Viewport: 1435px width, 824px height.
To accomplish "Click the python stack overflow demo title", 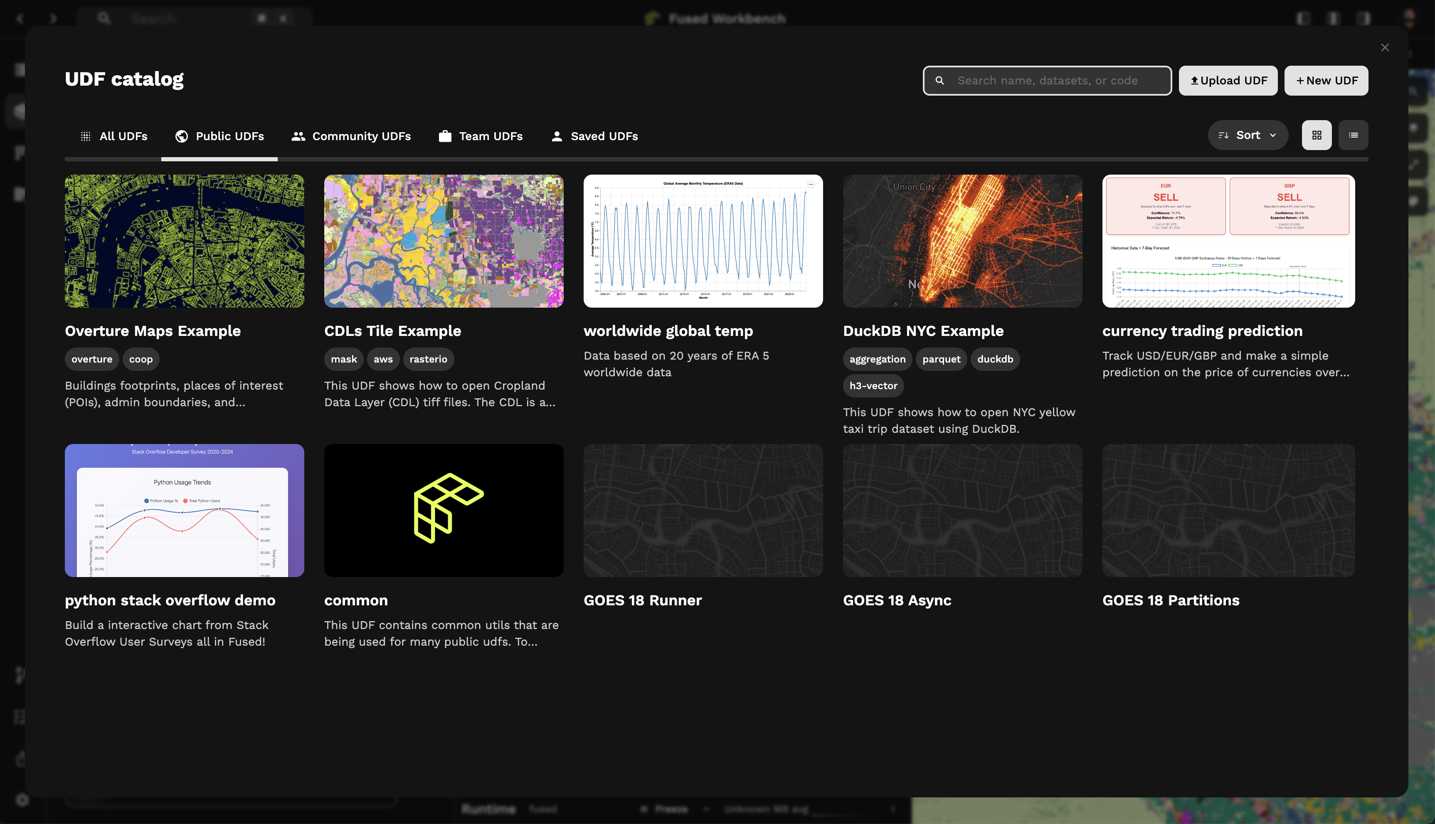I will click(x=170, y=600).
